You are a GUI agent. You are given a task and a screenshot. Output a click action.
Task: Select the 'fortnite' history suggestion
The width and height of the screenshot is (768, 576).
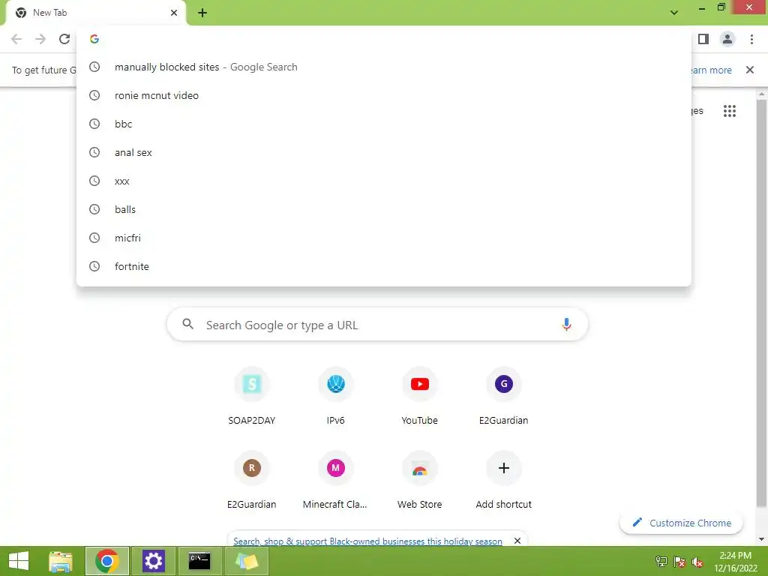(x=384, y=266)
